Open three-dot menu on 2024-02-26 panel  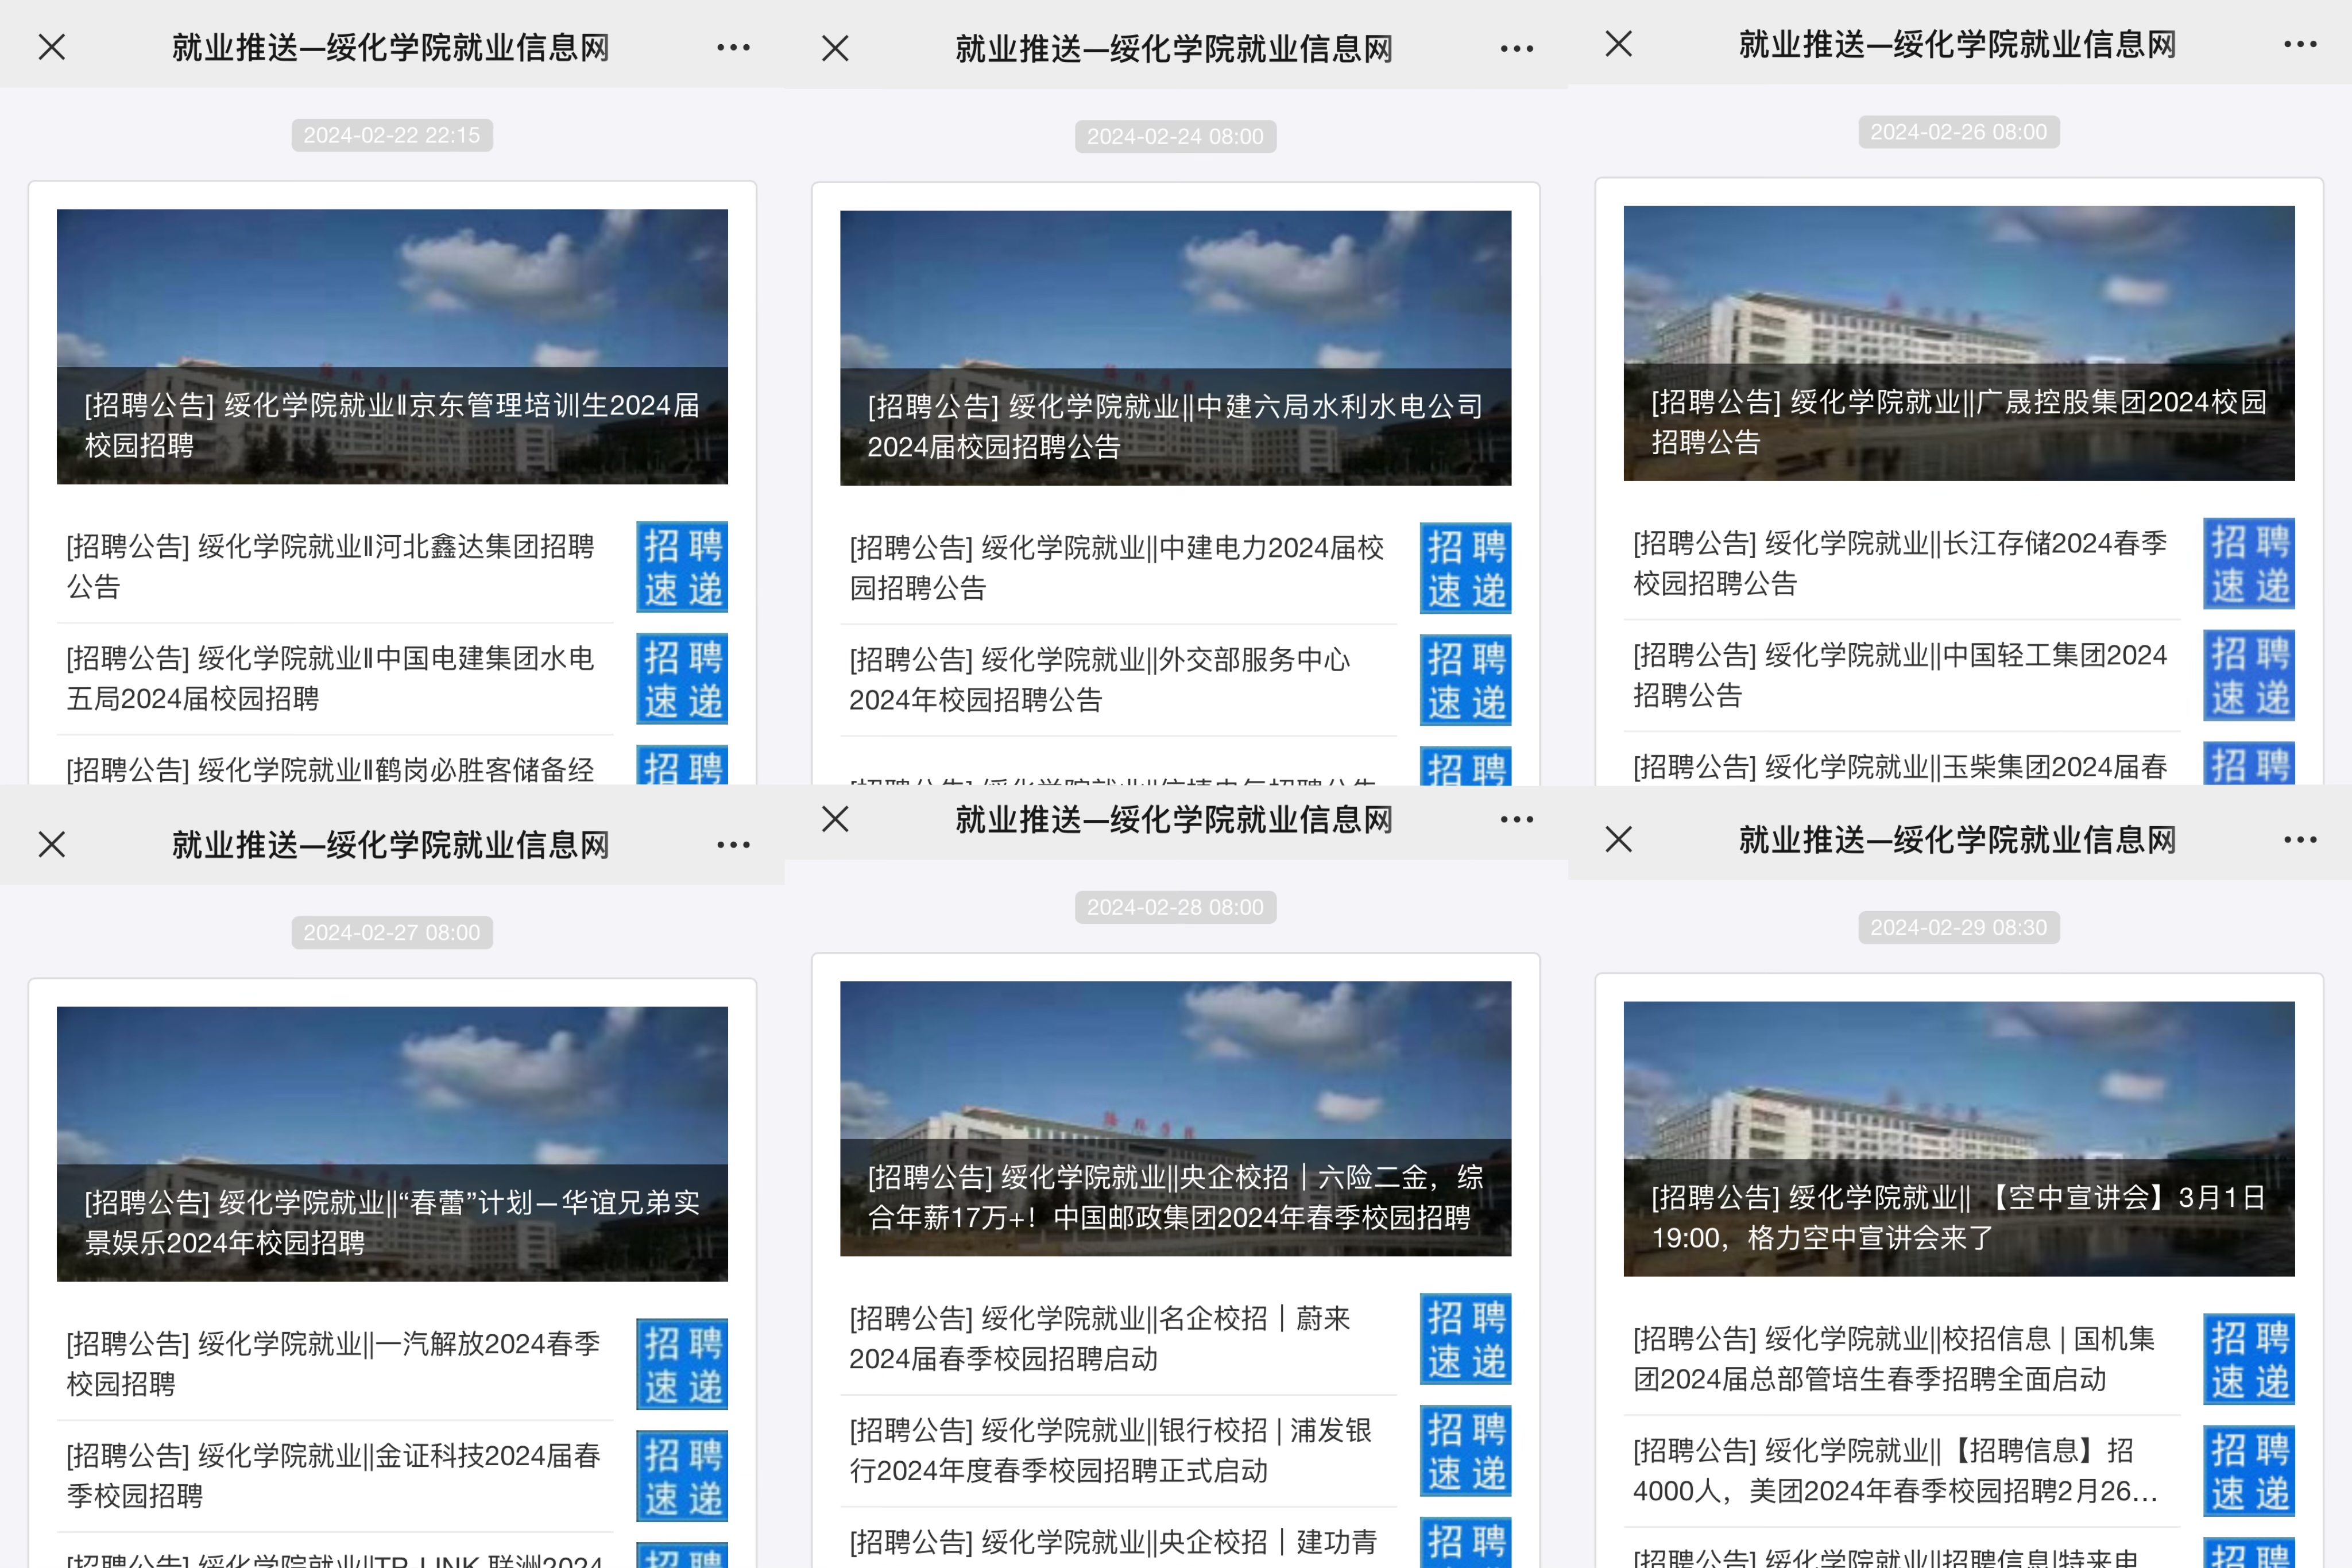click(2300, 44)
